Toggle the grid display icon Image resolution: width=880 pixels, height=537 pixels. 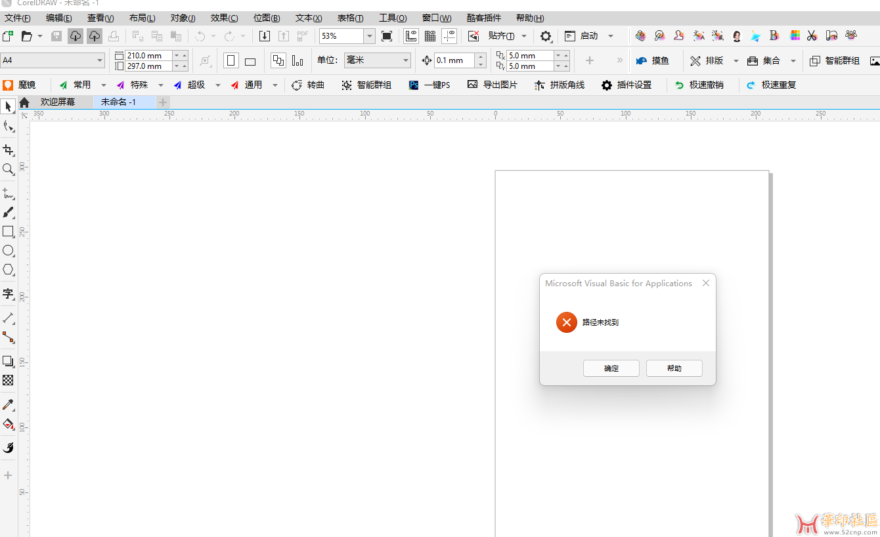430,36
